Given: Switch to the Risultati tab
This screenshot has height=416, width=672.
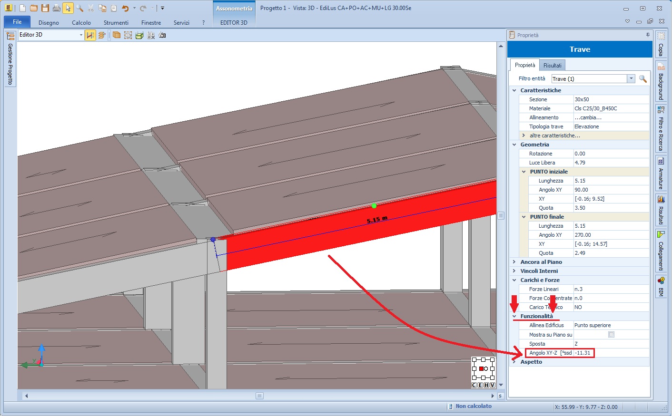Looking at the screenshot, I should coord(552,66).
